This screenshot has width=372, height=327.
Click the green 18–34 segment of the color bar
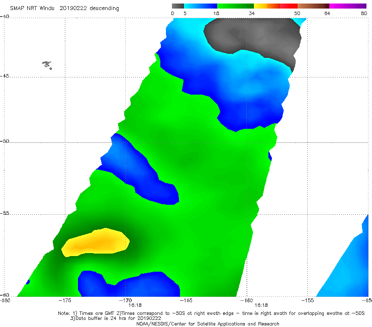point(235,6)
